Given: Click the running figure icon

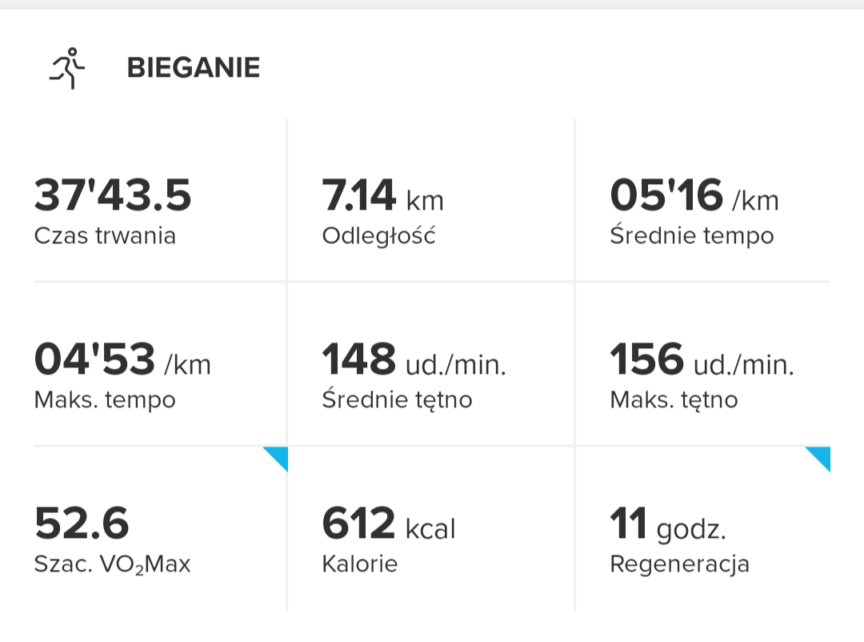Looking at the screenshot, I should coord(68,68).
